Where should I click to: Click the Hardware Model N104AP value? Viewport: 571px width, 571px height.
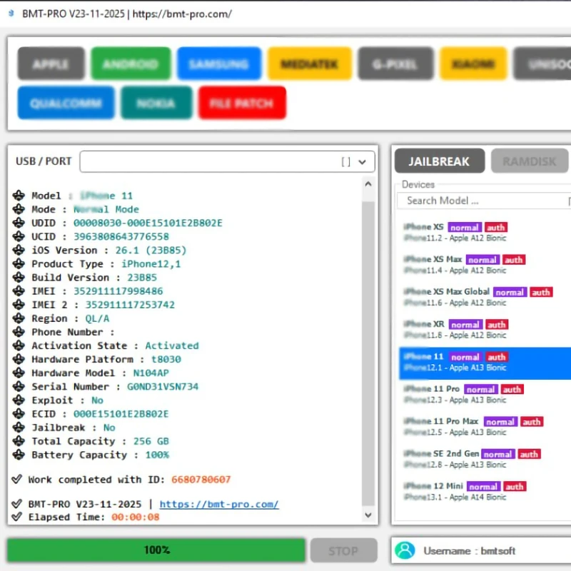point(151,373)
